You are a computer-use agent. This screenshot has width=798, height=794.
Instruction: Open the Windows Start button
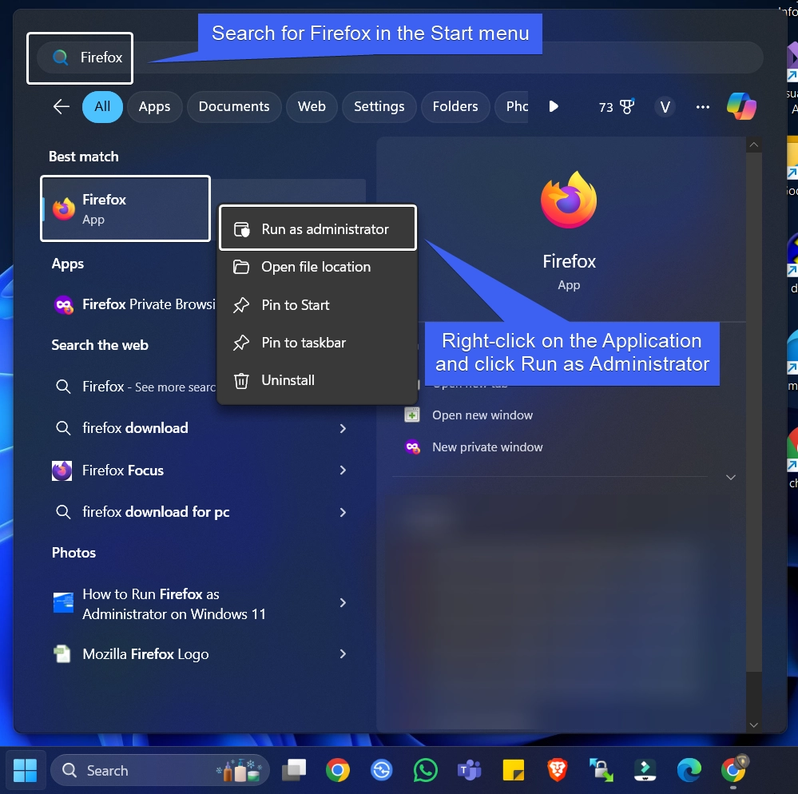[x=25, y=771]
